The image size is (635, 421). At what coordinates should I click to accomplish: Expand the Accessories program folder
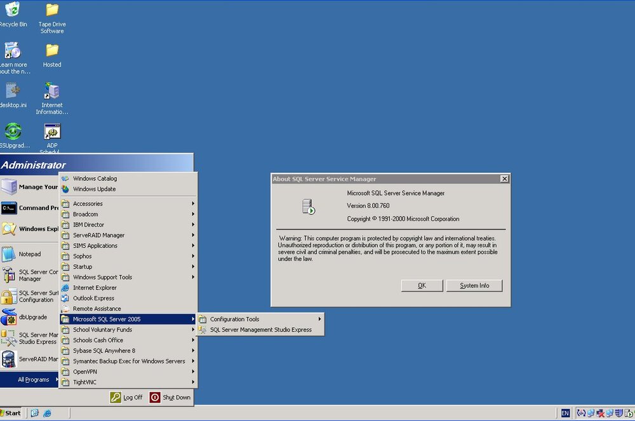pyautogui.click(x=129, y=204)
